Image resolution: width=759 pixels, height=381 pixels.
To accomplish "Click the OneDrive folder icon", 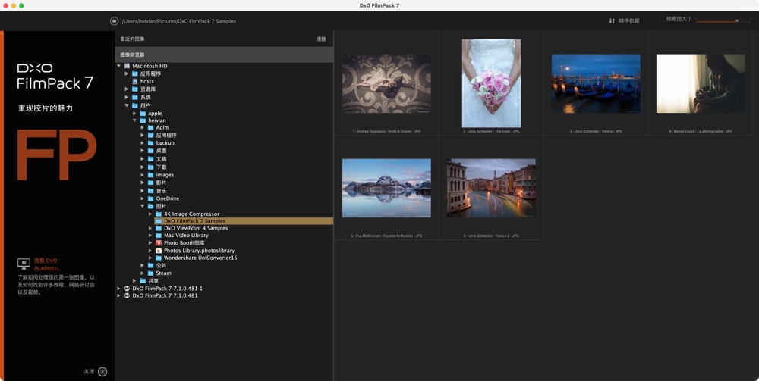I will [150, 198].
